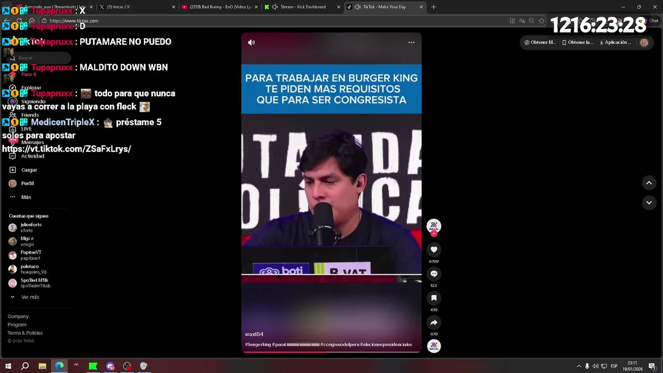This screenshot has width=663, height=373.
Task: Show hidden system tray icons
Action: pyautogui.click(x=579, y=366)
